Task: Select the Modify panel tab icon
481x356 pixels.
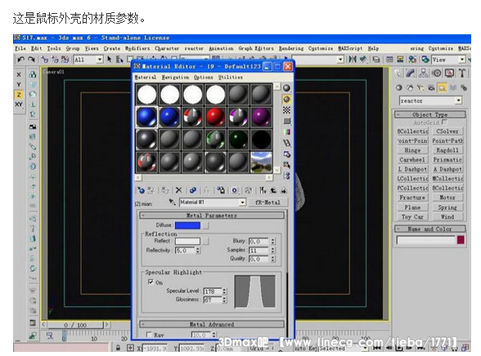Action: [411, 73]
